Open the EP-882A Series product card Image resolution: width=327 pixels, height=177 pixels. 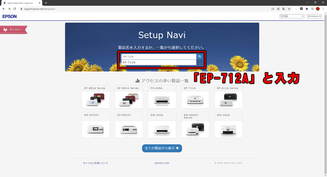pos(96,97)
